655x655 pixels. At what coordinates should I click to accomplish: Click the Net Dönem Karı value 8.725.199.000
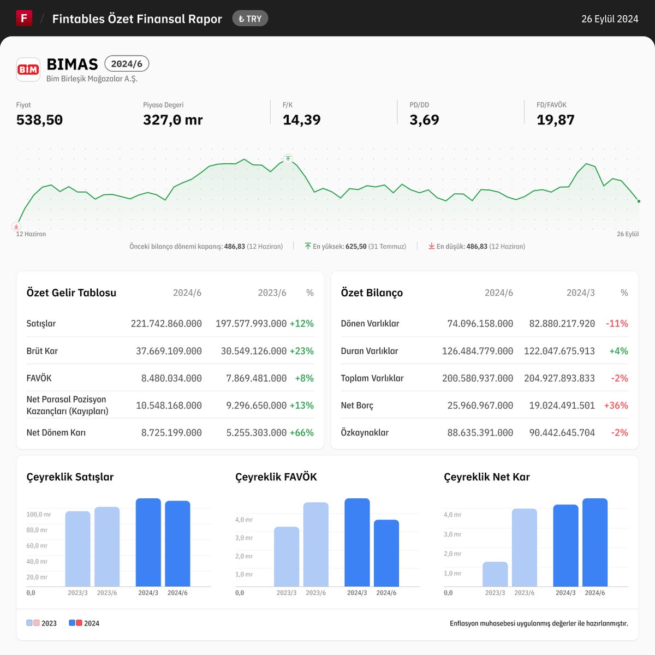[x=171, y=432]
